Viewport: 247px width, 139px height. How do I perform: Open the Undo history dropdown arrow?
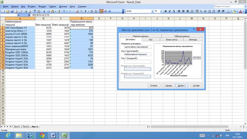[x=67, y=11]
